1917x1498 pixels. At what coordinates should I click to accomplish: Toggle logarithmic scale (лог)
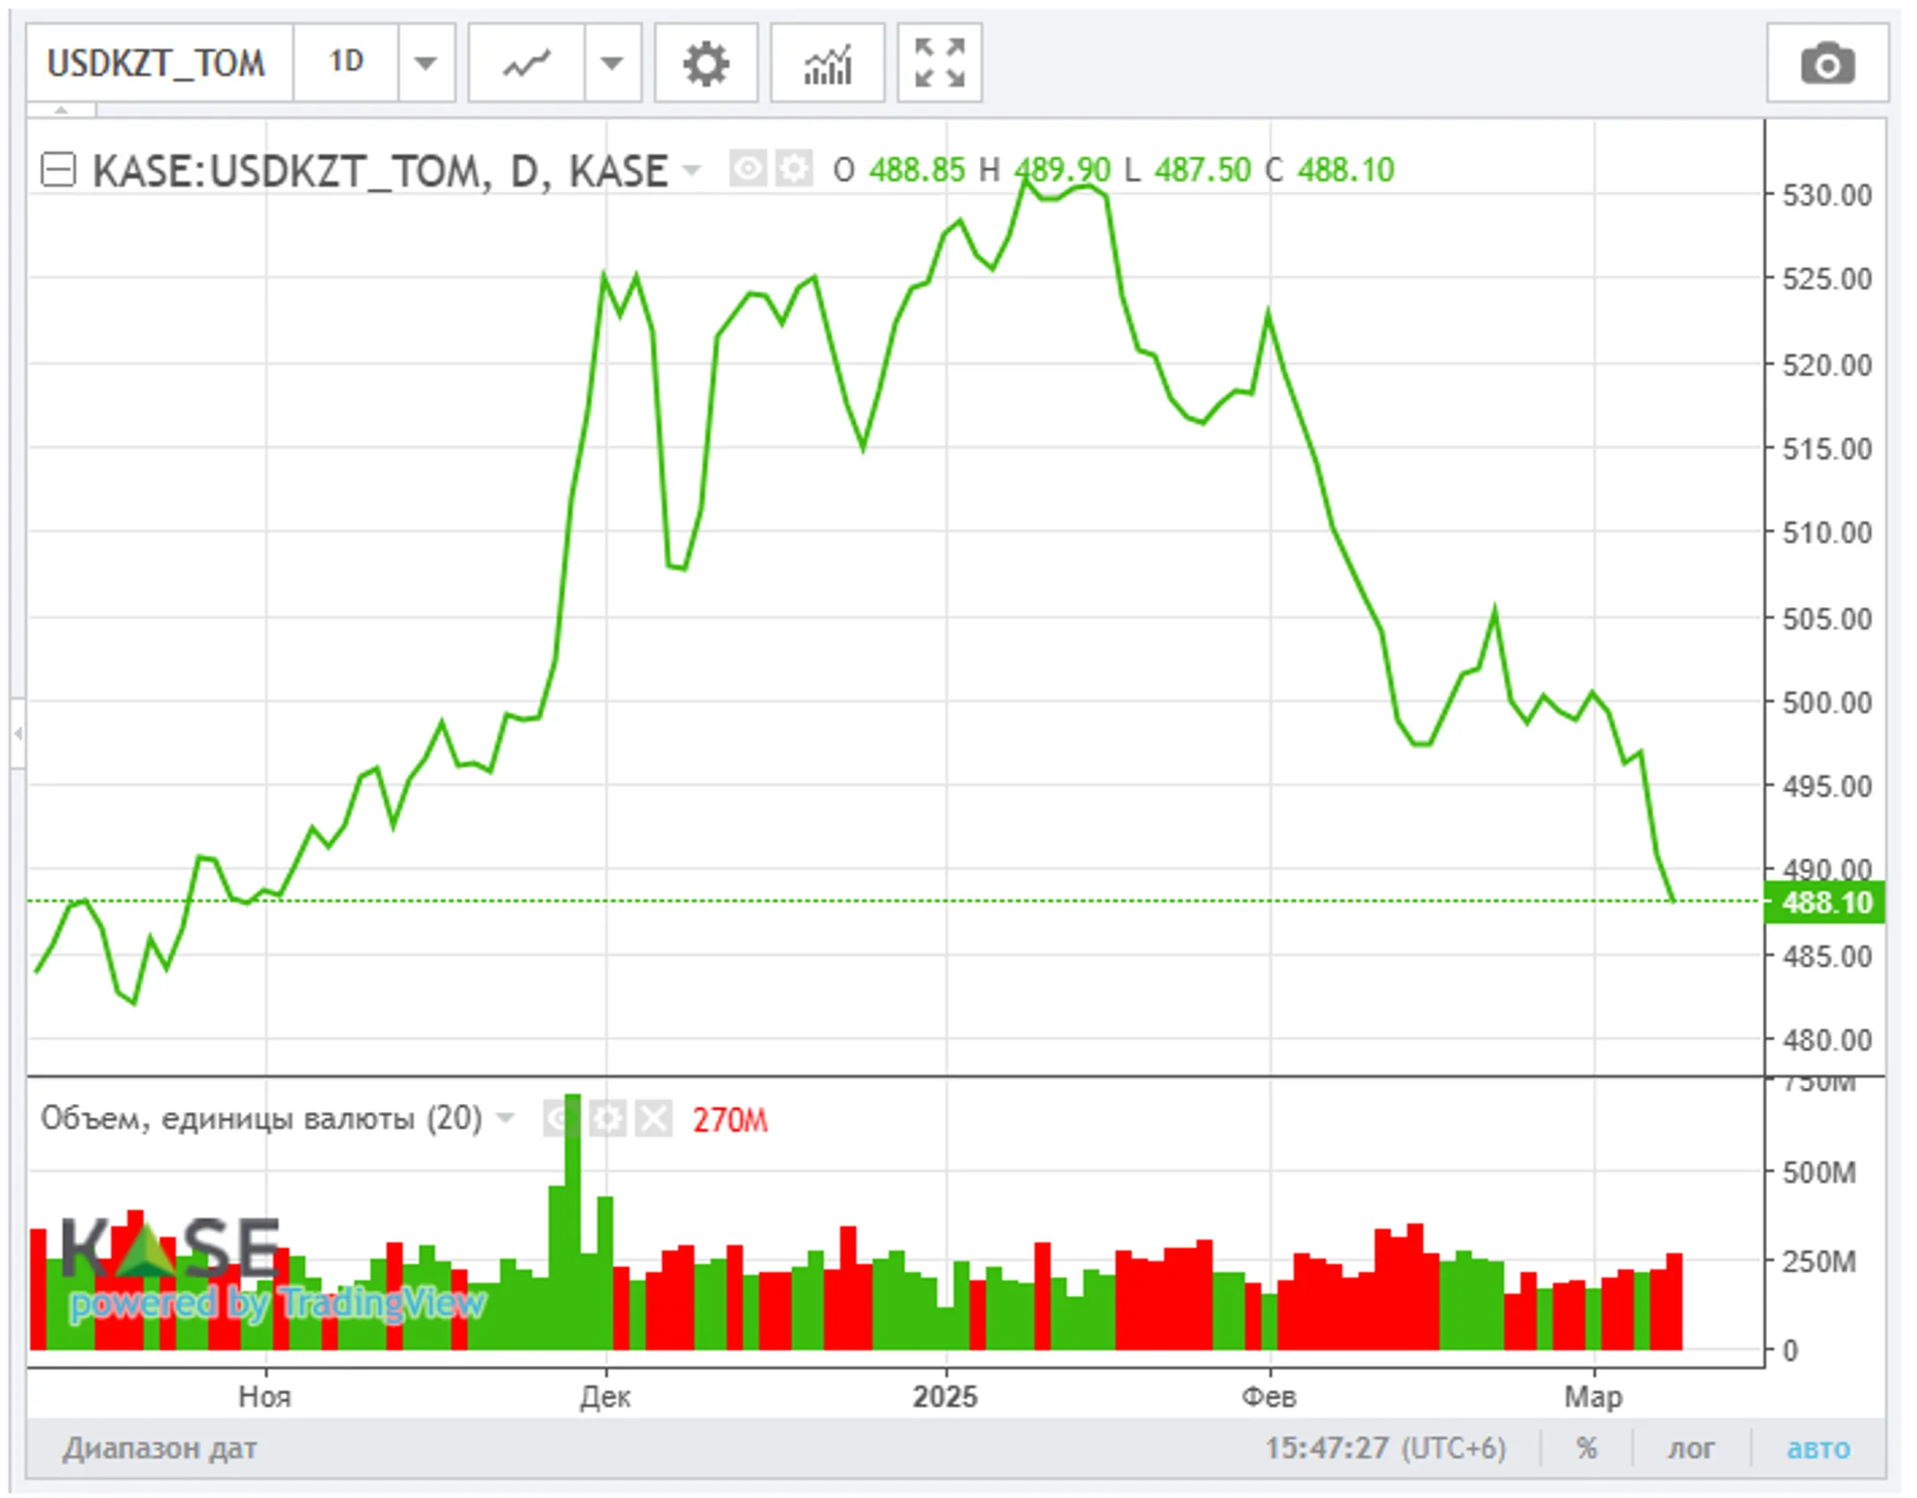coord(1691,1448)
